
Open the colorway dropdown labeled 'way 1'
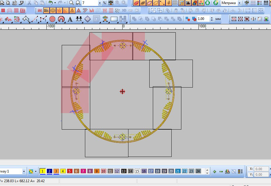coord(24,171)
